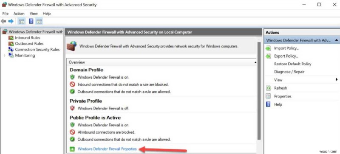The width and height of the screenshot is (340, 154).
Task: Expand the Monitoring tree node
Action: pyautogui.click(x=5, y=56)
